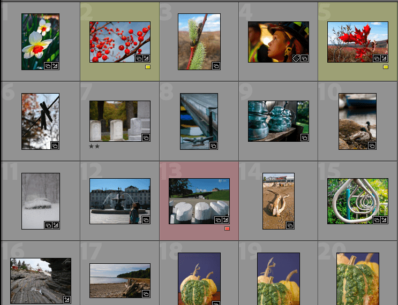Screen dimensions: 398x305
Task: Click collection badge on beach driftwood portrait photo
Action: point(290,225)
